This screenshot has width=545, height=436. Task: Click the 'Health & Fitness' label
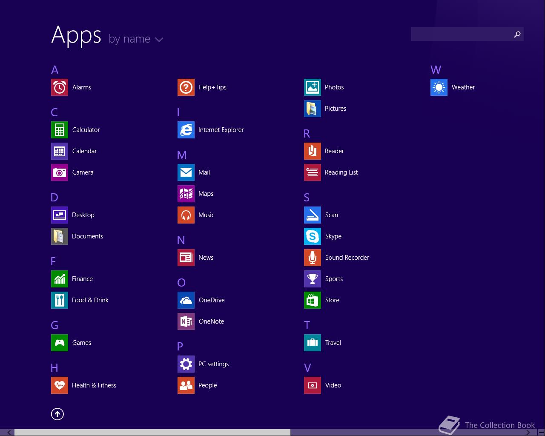pos(94,385)
